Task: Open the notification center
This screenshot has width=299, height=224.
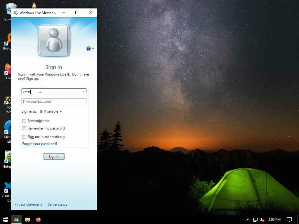Action: coord(289,220)
